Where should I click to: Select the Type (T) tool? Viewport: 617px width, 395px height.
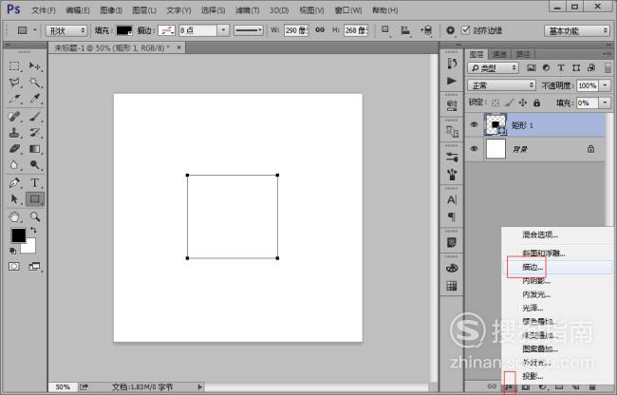pyautogui.click(x=35, y=182)
